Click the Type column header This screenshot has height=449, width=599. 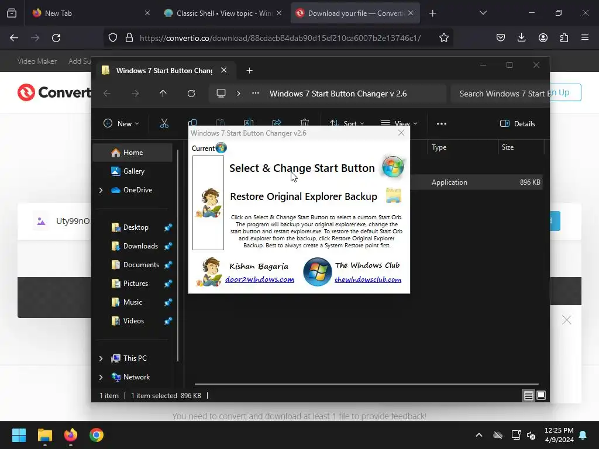[x=463, y=147]
